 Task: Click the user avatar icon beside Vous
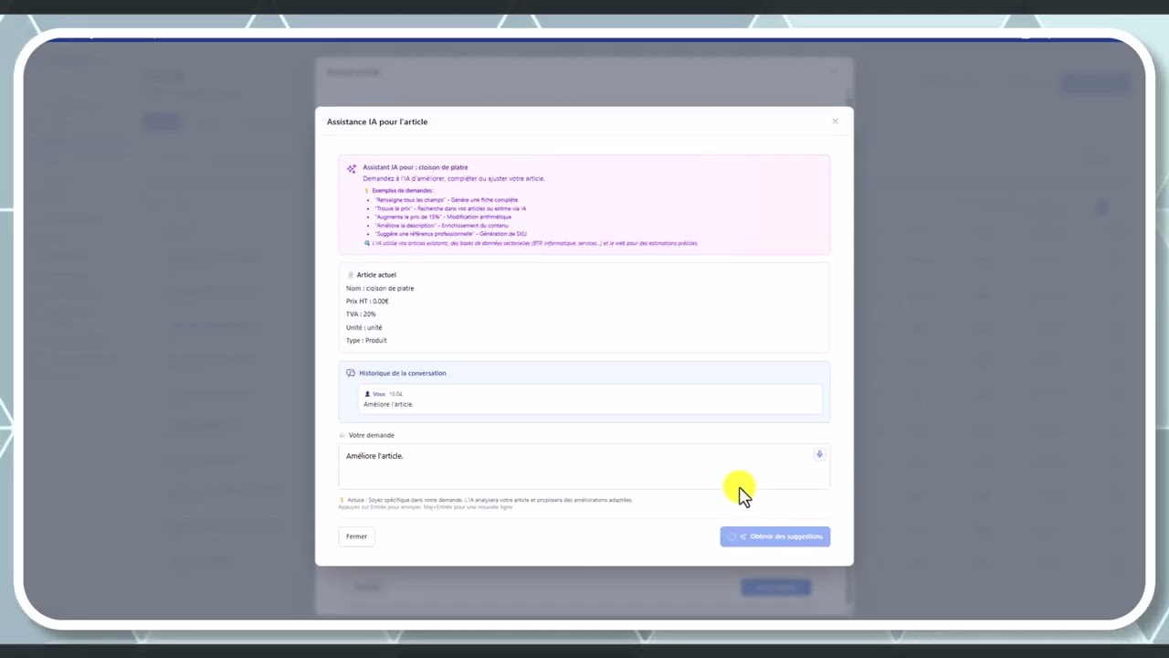click(367, 394)
